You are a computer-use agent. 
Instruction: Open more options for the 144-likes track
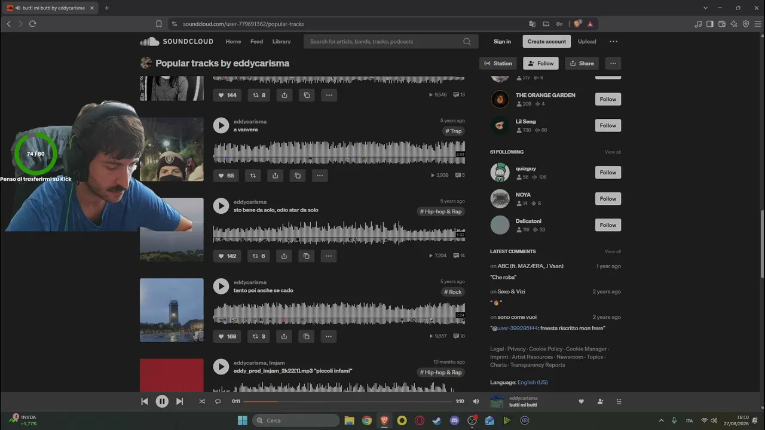329,95
